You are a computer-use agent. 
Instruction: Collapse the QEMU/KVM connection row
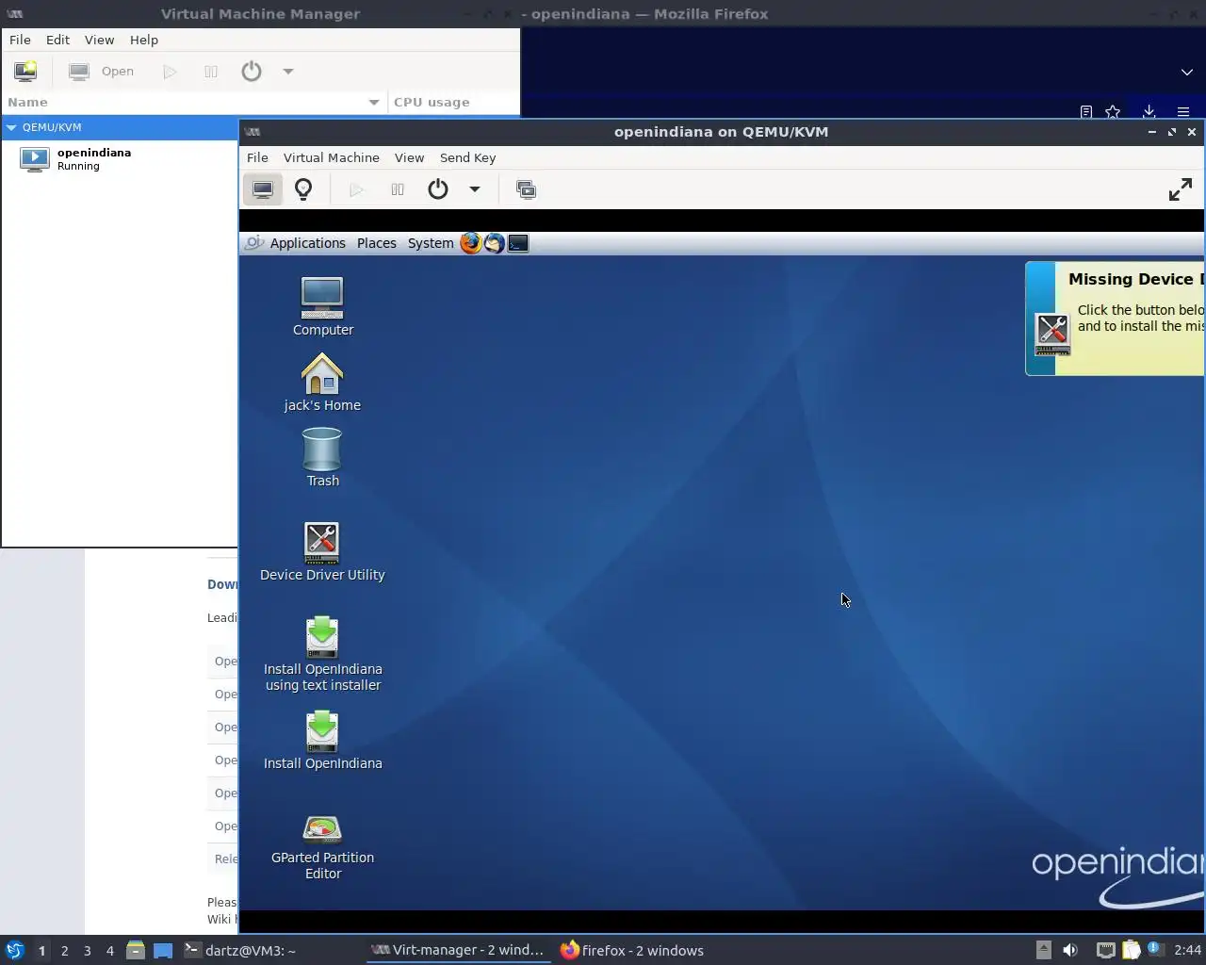(x=11, y=127)
